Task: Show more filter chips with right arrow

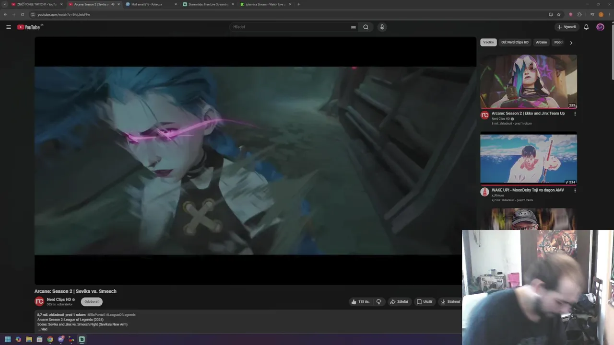Action: pyautogui.click(x=571, y=43)
